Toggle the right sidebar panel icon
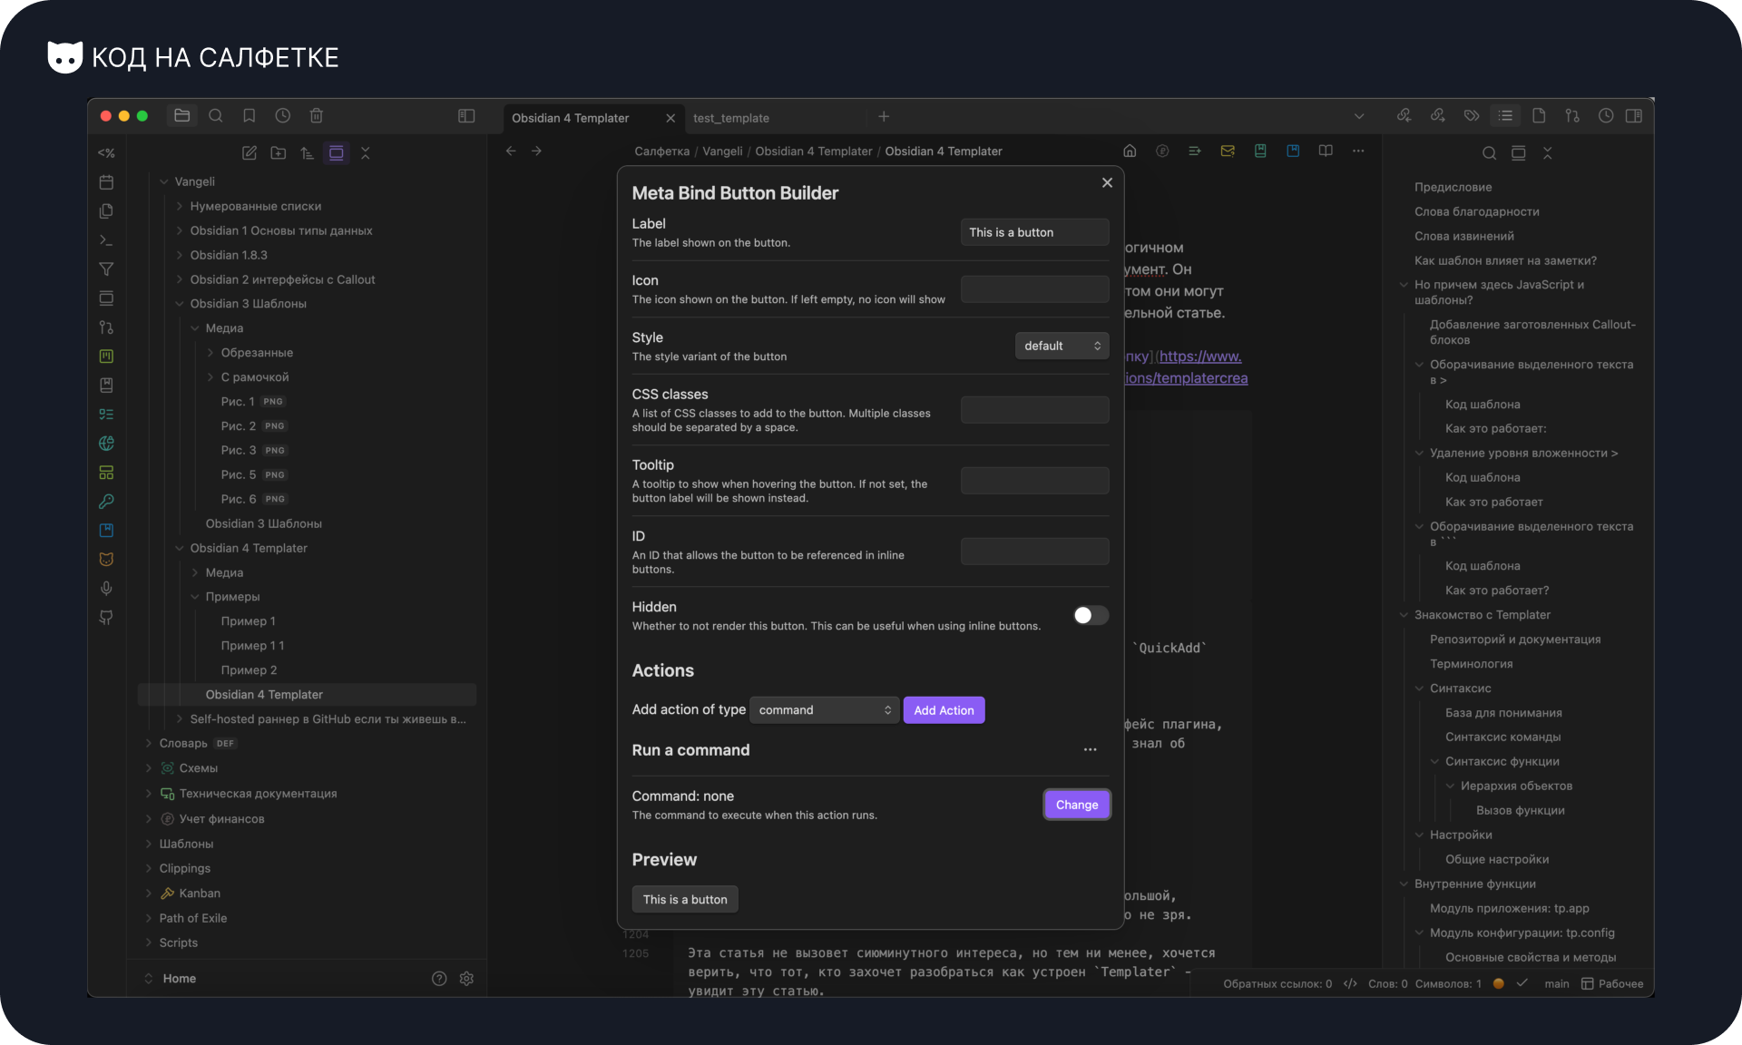The image size is (1742, 1045). tap(1634, 116)
